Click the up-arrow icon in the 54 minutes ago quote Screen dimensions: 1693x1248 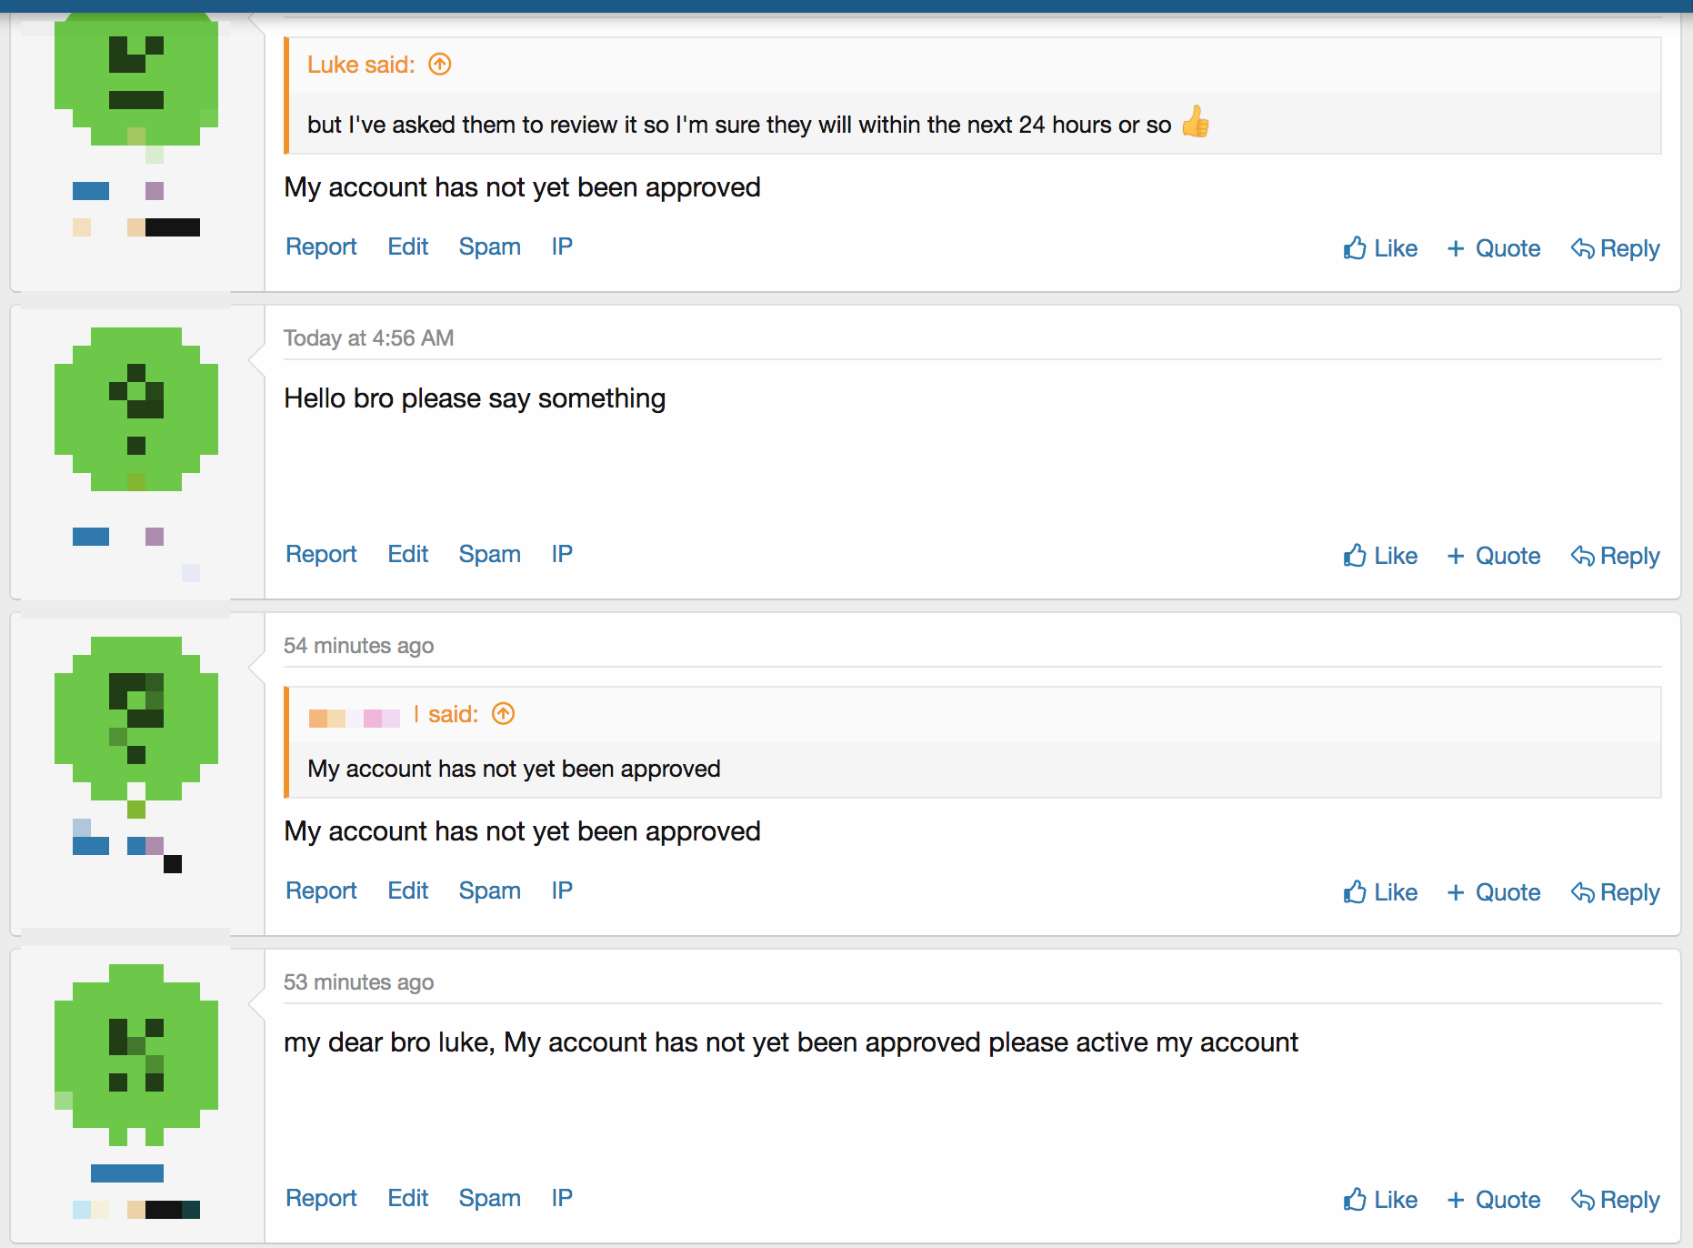point(504,714)
